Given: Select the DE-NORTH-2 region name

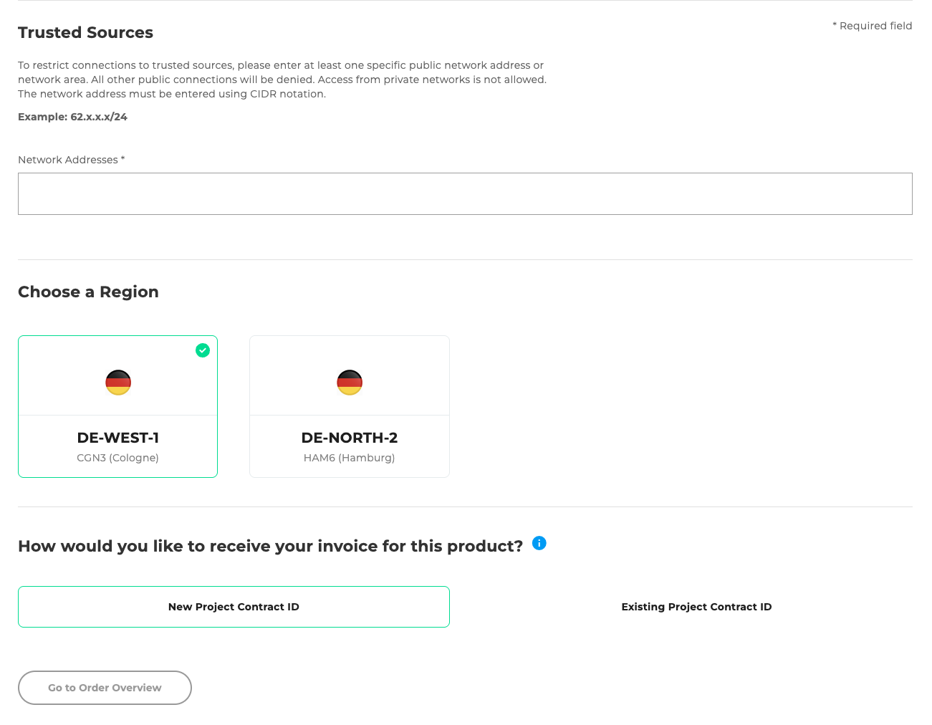Looking at the screenshot, I should [x=350, y=438].
